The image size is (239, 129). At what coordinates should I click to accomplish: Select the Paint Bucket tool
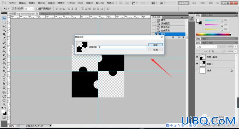[x=4, y=63]
